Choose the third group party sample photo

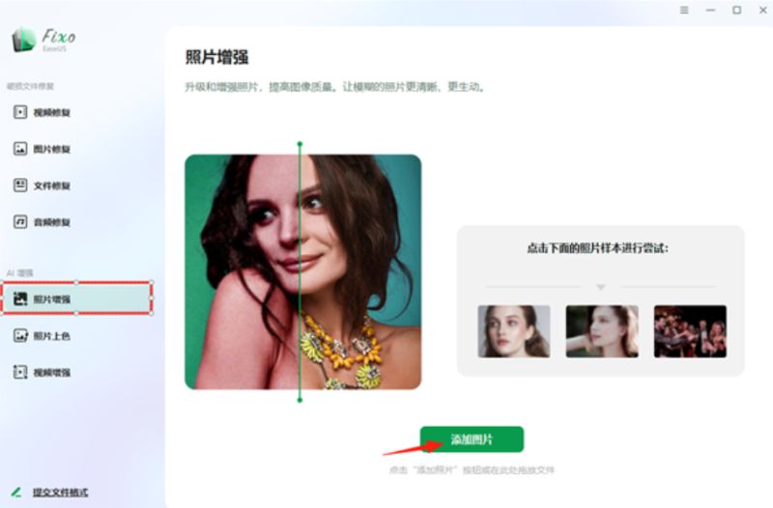click(x=690, y=331)
